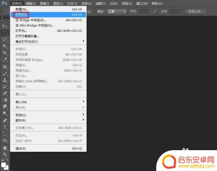The width and height of the screenshot is (217, 171).
Task: Click 存储(S) menu item
Action: click(x=48, y=65)
